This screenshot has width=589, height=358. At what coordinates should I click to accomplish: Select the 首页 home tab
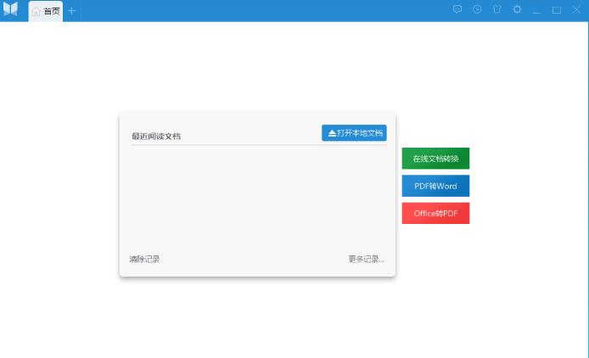tap(46, 11)
